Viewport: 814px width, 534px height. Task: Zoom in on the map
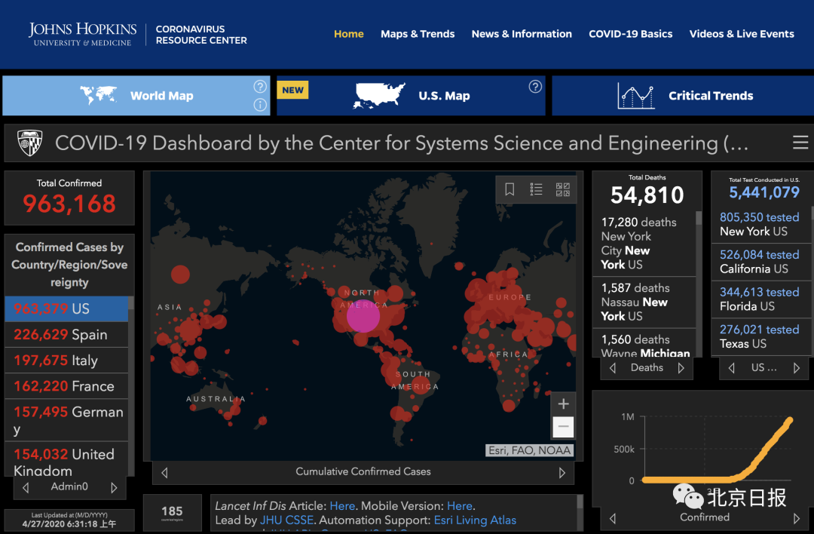point(563,404)
